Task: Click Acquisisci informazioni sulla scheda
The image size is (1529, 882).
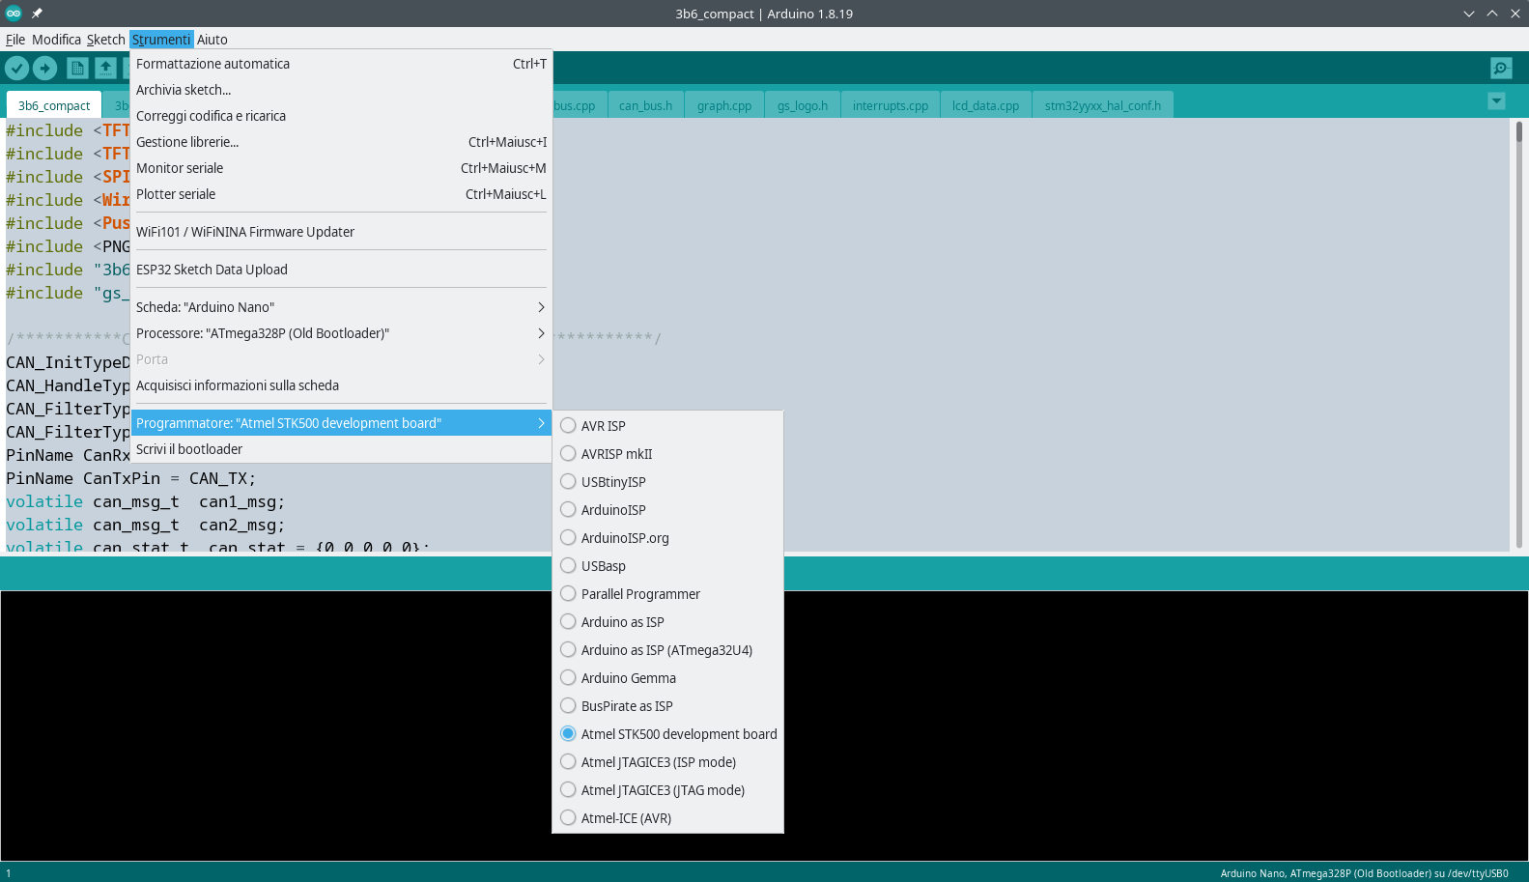Action: click(x=238, y=385)
